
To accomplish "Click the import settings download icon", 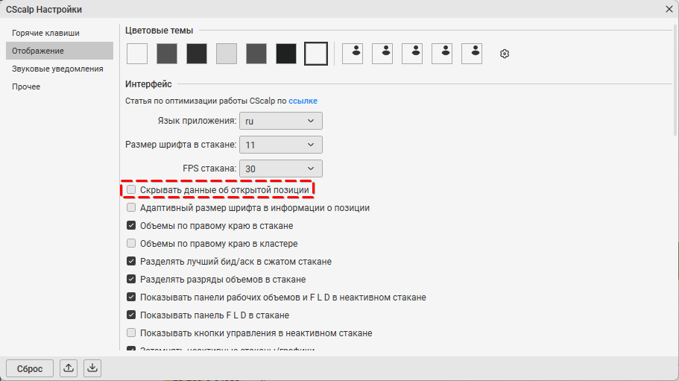I will (92, 368).
